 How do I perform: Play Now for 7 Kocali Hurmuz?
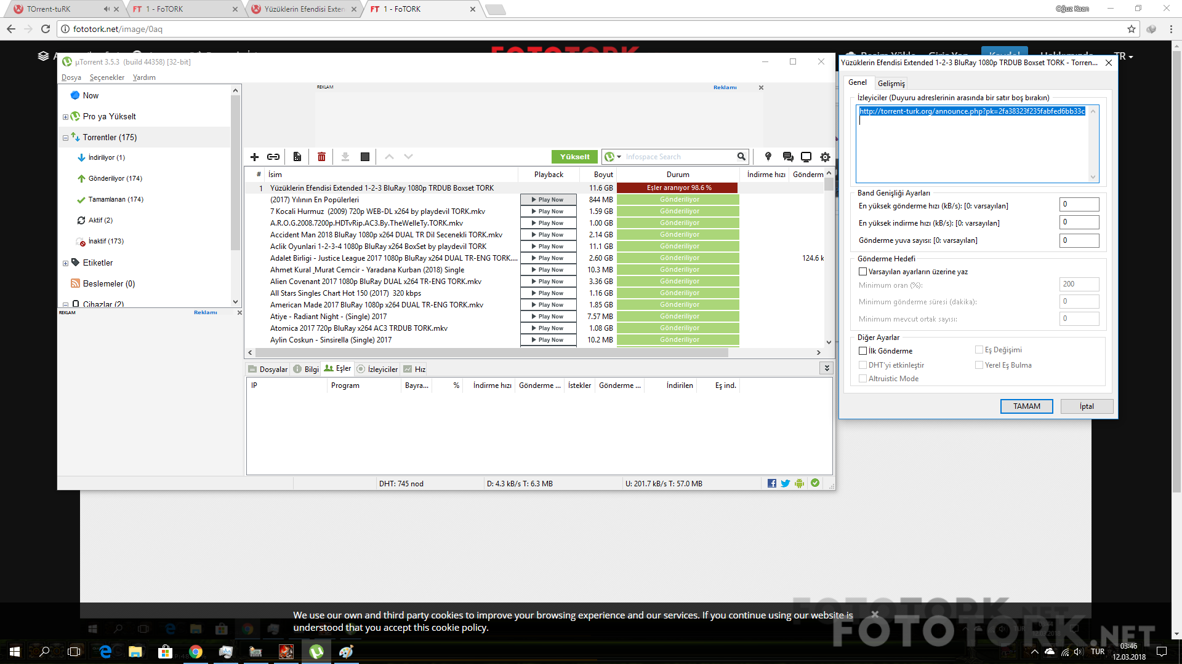tap(549, 211)
